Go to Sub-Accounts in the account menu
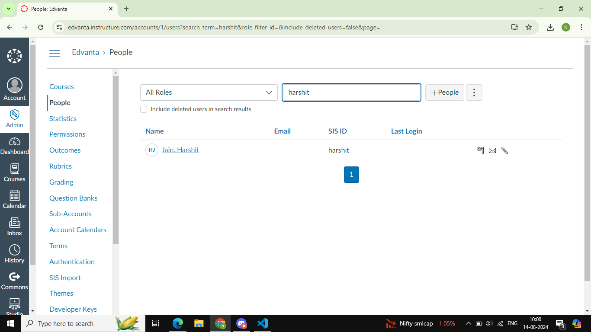The image size is (591, 332). tap(71, 214)
